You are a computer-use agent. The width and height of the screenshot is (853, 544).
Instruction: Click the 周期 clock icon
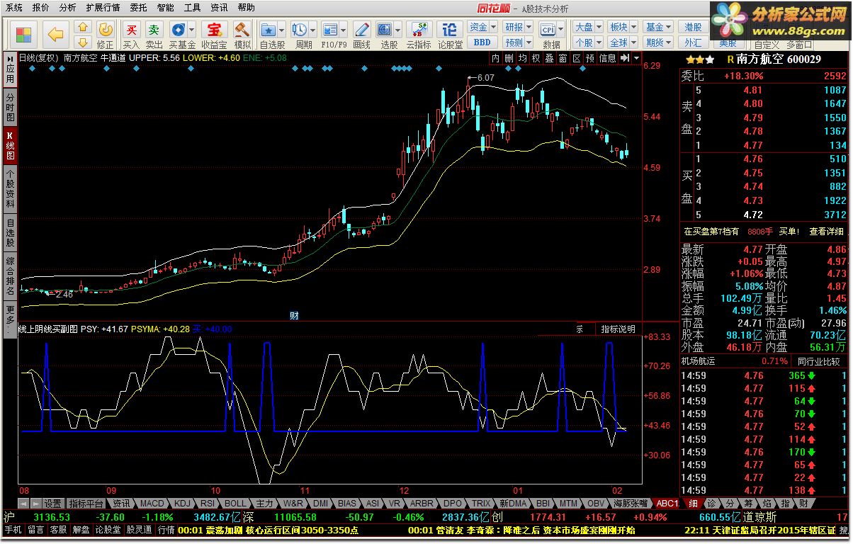tap(299, 30)
